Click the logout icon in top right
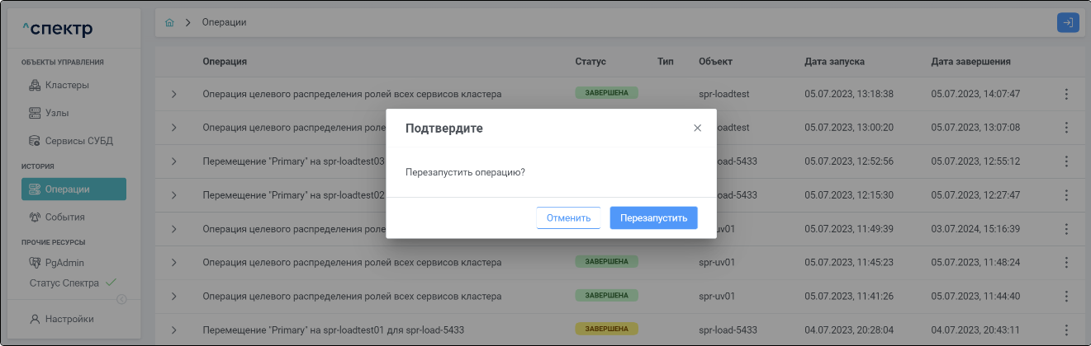The image size is (1091, 346). pos(1068,22)
